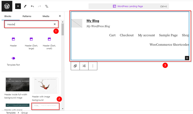The width and height of the screenshot is (193, 114).
Task: Select the Tools pencil icon
Action: point(25,6)
